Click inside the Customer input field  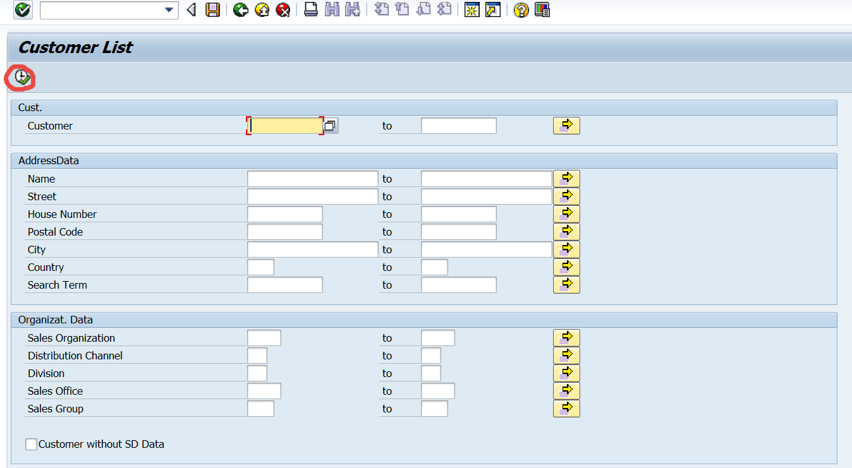(284, 125)
